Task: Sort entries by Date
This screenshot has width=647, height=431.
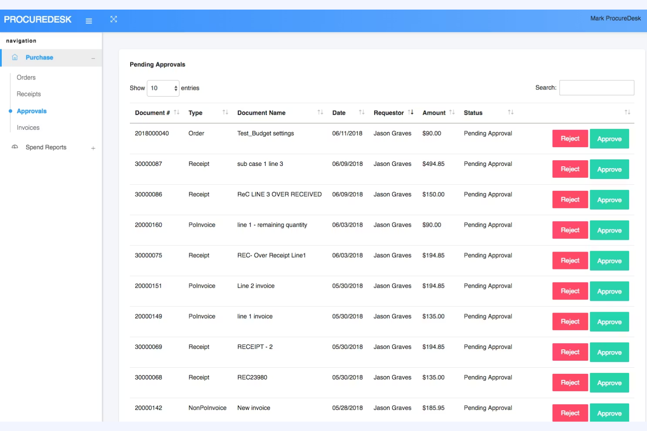Action: pyautogui.click(x=362, y=112)
